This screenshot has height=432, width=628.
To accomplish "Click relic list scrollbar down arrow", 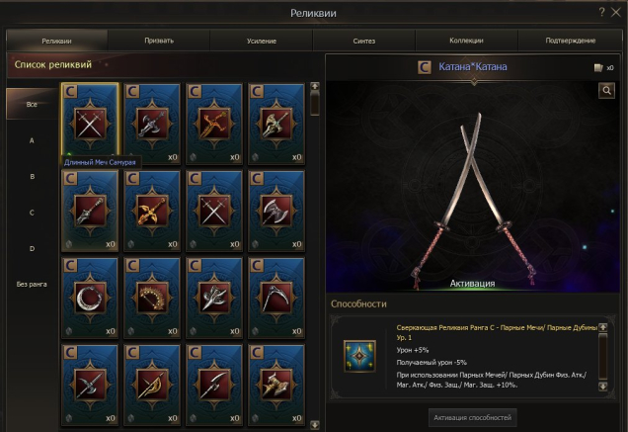I will click(315, 424).
